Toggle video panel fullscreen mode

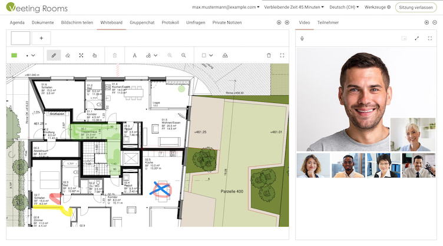[430, 38]
